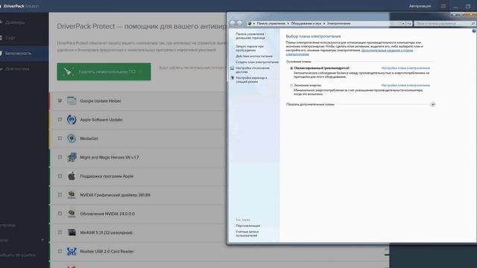Screen dimensions: 477x268
Task: Click the search magnifier in Control Panel
Action: 473,23
